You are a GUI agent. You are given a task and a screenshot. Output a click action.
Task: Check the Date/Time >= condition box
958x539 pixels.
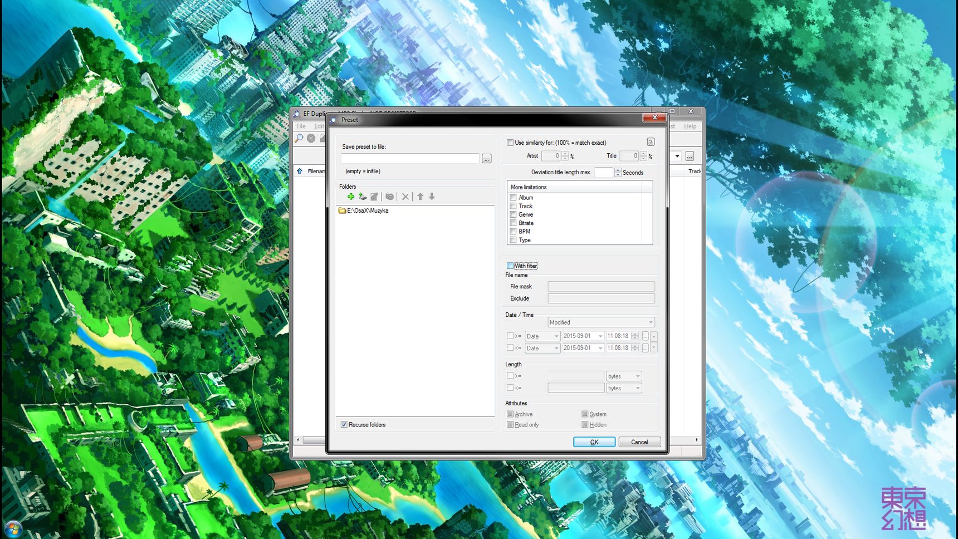(510, 336)
